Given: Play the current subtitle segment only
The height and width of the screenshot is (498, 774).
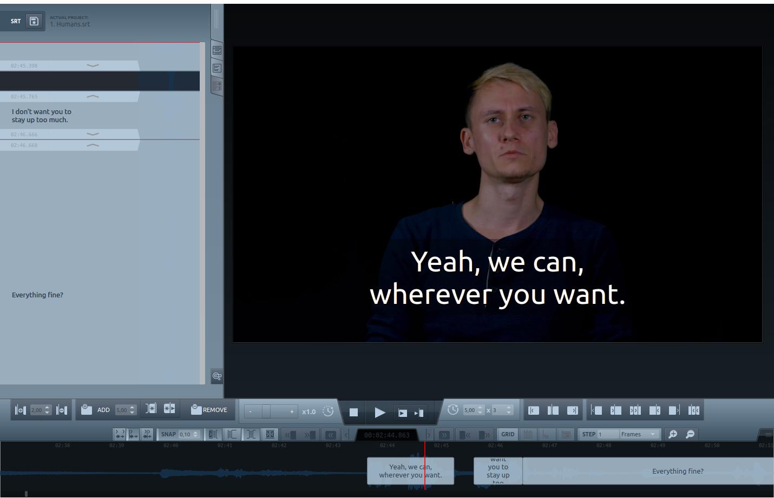Looking at the screenshot, I should 403,413.
